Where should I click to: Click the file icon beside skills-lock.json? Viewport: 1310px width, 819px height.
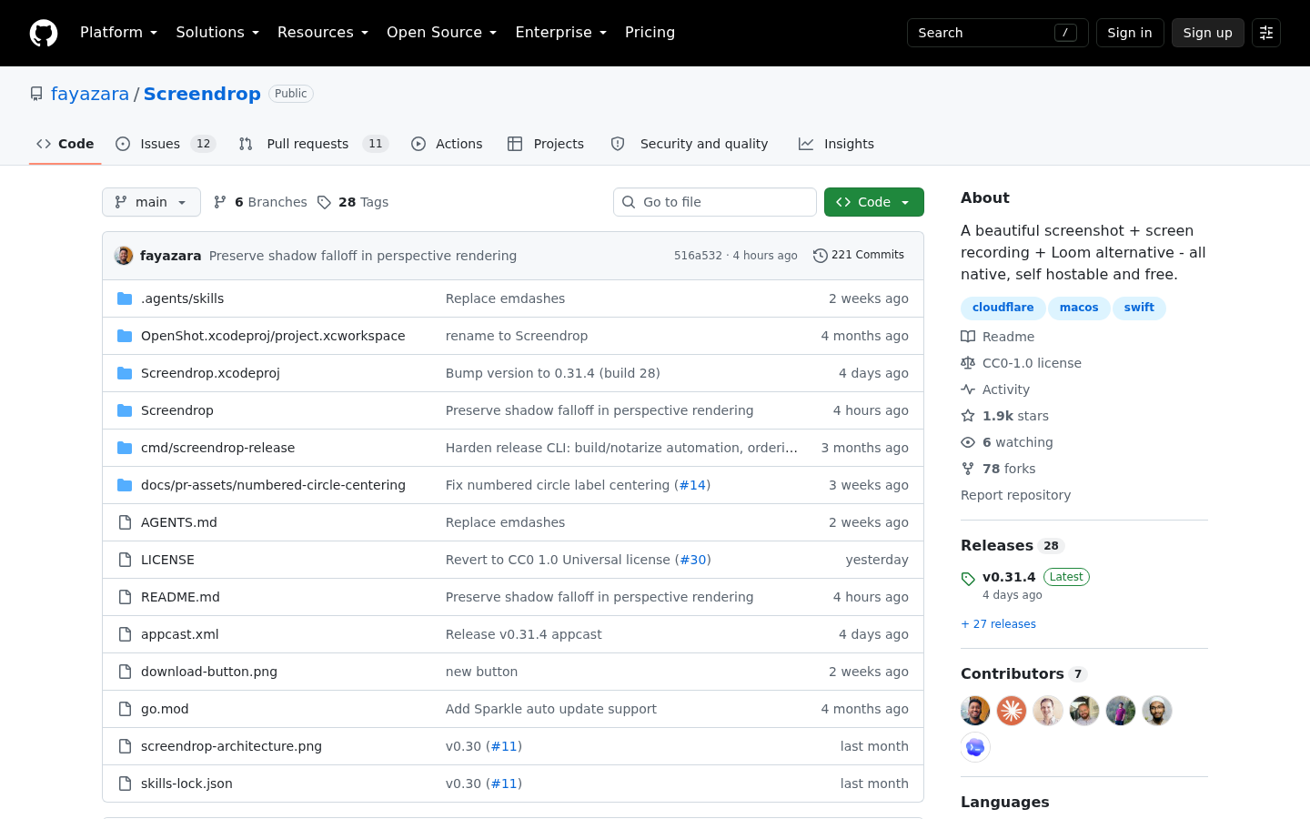(x=125, y=784)
